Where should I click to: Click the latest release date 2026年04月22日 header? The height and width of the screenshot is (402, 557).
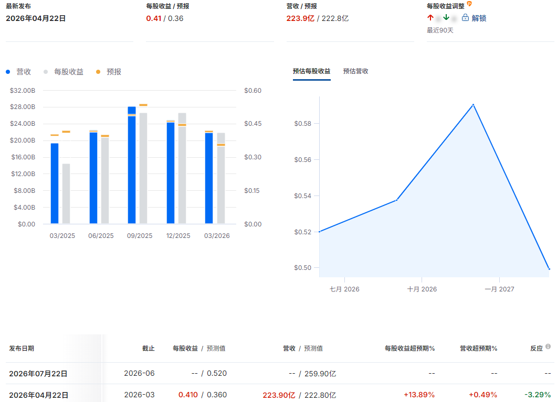36,18
